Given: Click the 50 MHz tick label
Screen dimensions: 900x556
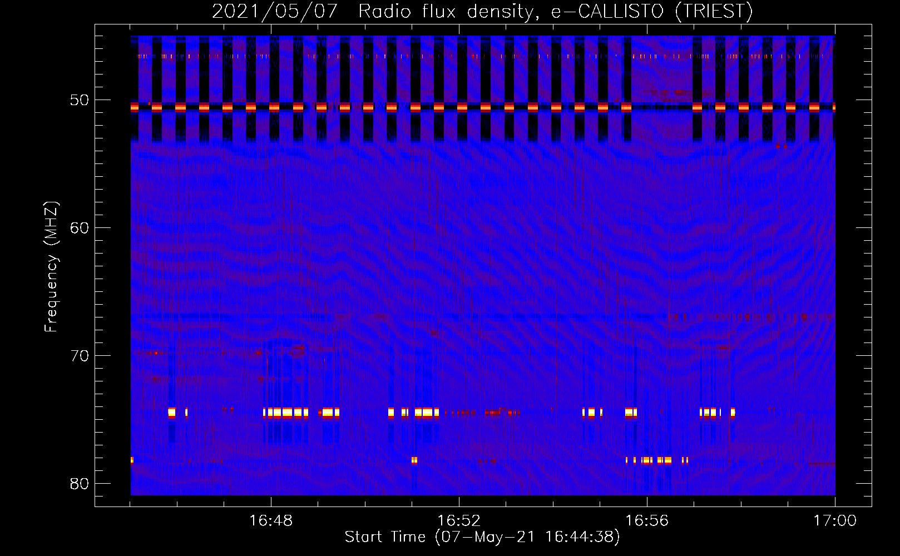Looking at the screenshot, I should click(80, 100).
